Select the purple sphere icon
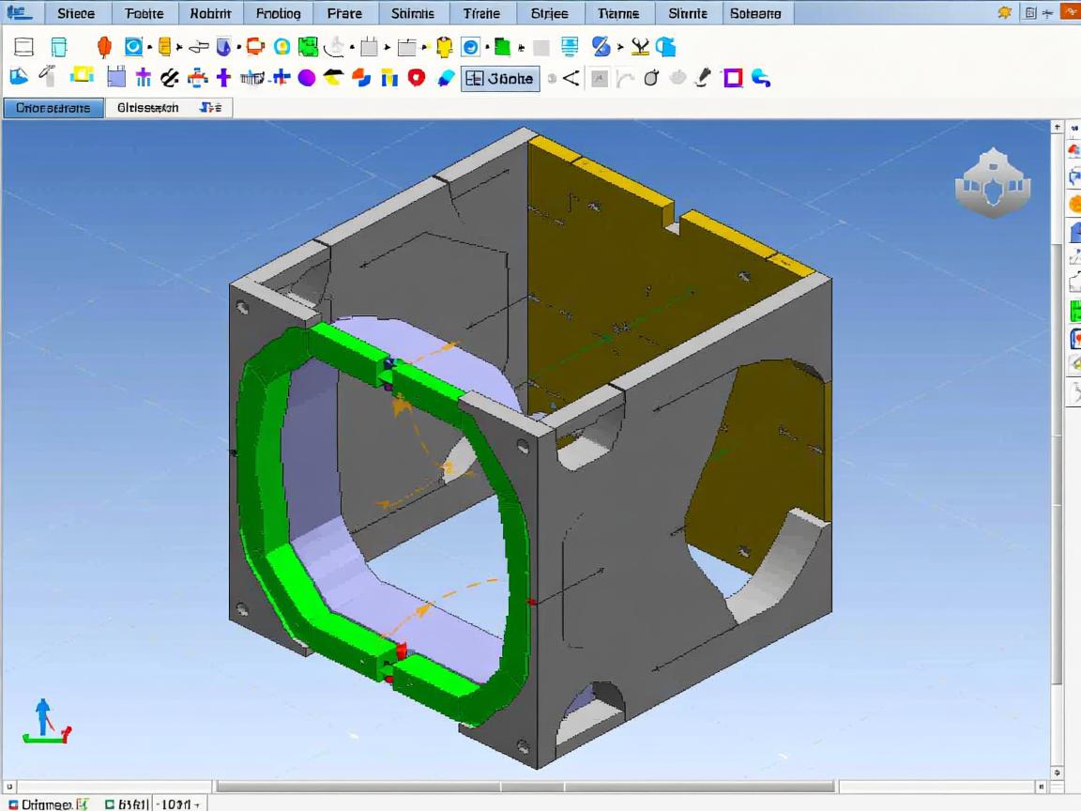The image size is (1081, 811). point(307,78)
